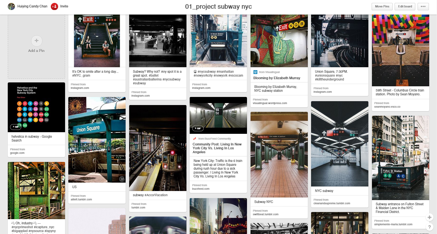Open the colorful 59th Street Columbus Circle pin
This screenshot has width=437, height=234.
point(400,50)
